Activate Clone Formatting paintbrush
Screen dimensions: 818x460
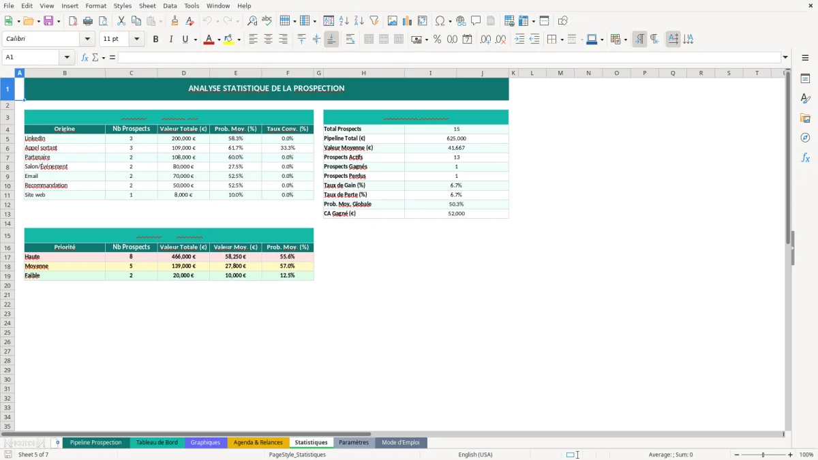point(175,21)
